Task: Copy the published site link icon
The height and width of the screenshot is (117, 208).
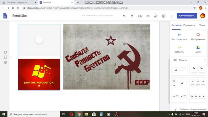Action: [x=148, y=16]
